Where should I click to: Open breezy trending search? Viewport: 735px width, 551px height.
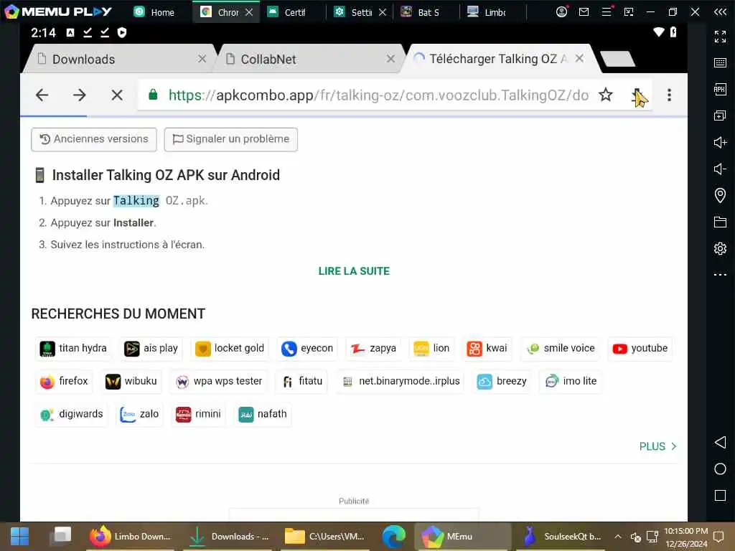[x=502, y=381]
